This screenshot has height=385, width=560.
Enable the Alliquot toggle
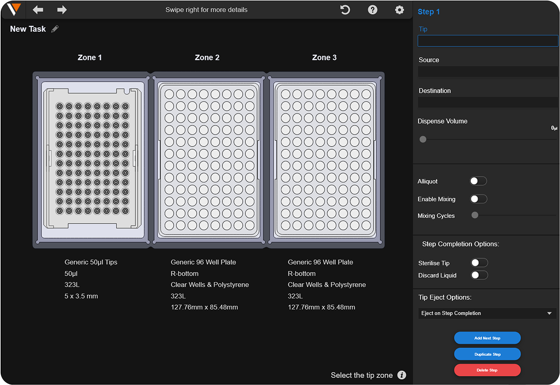coord(478,181)
